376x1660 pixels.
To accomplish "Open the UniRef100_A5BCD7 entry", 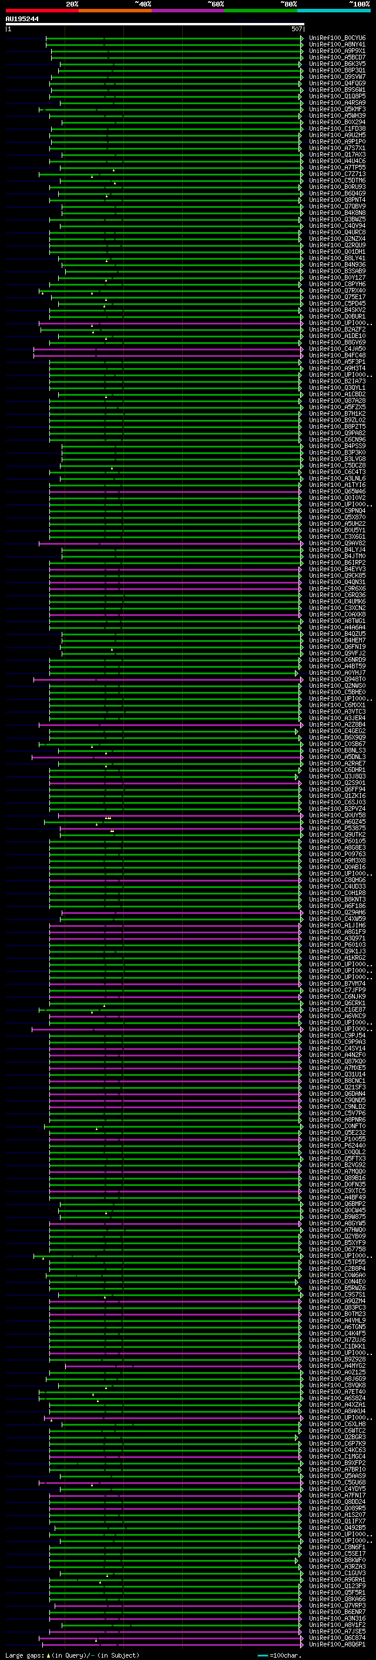I will (x=337, y=57).
